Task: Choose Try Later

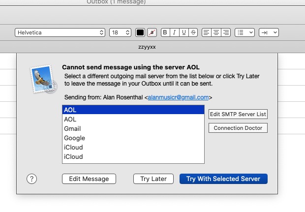Action: (153, 179)
